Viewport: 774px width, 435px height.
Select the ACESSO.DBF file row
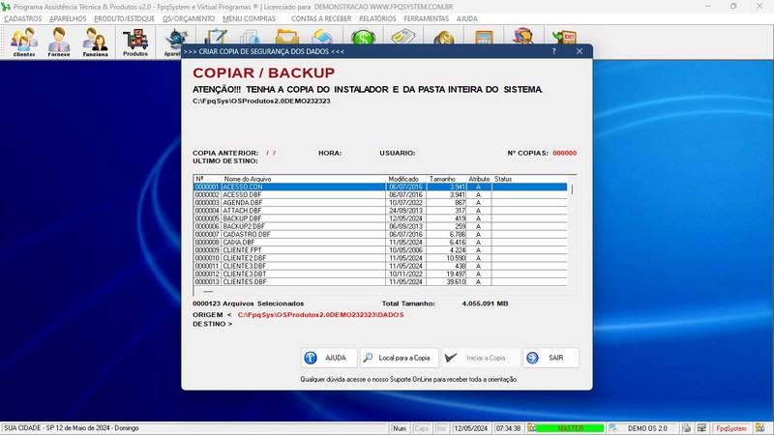coord(380,195)
